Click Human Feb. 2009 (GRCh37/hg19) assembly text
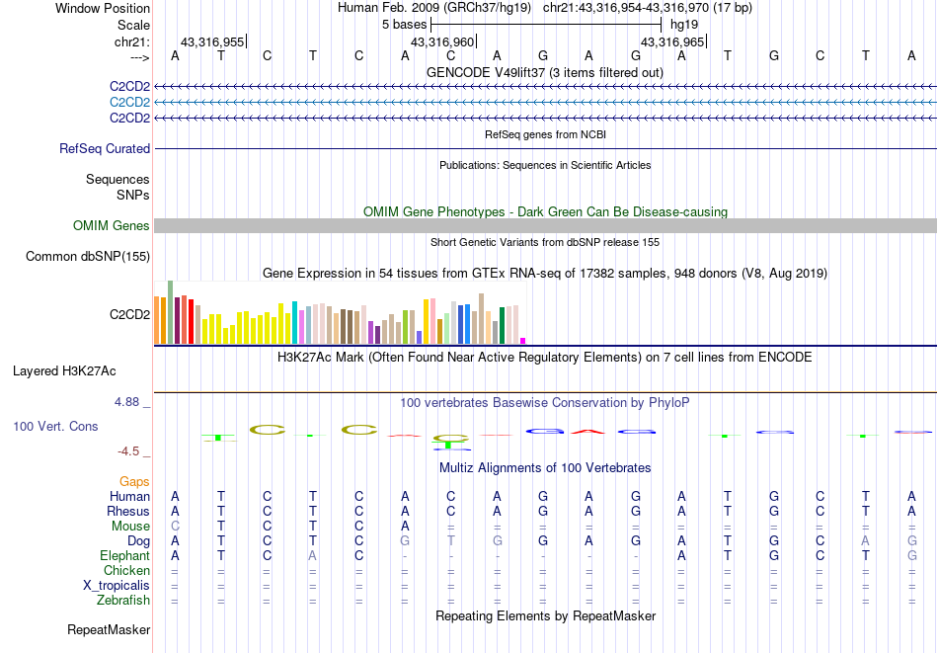The width and height of the screenshot is (938, 653). [x=434, y=8]
